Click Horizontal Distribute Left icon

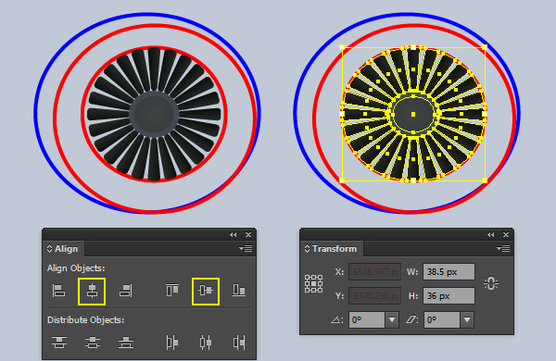click(172, 342)
